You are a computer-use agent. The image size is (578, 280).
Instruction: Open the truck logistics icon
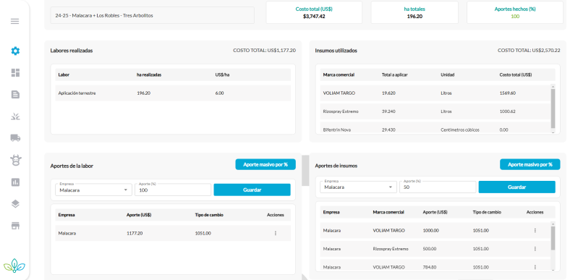click(15, 138)
